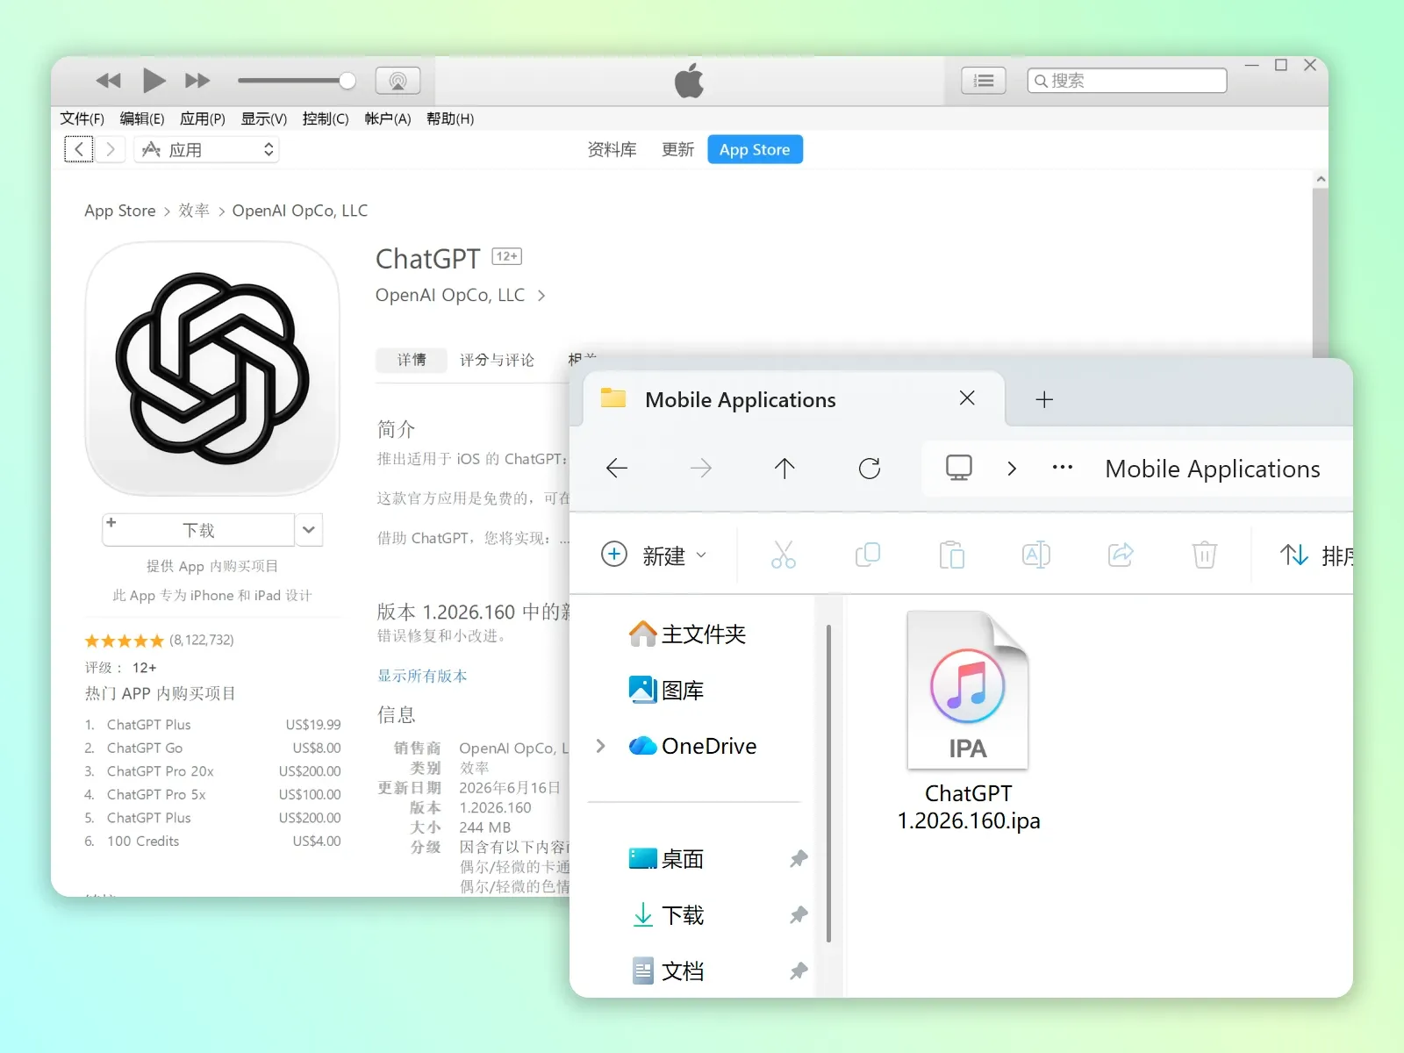
Task: Click the iTunes search field
Action: pos(1127,81)
